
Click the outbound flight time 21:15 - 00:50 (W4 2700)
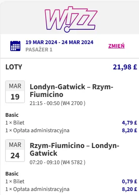click(58, 103)
